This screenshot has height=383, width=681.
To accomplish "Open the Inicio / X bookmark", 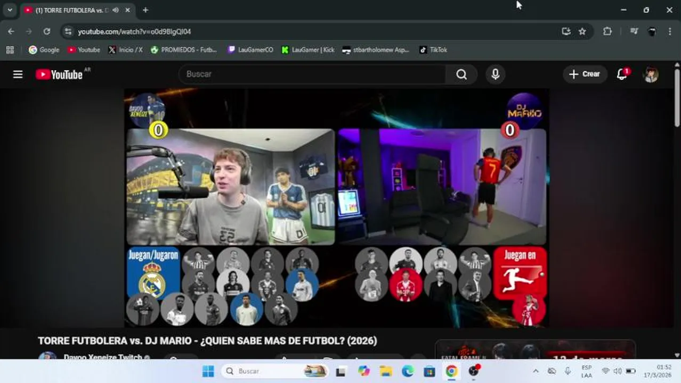I will point(125,50).
